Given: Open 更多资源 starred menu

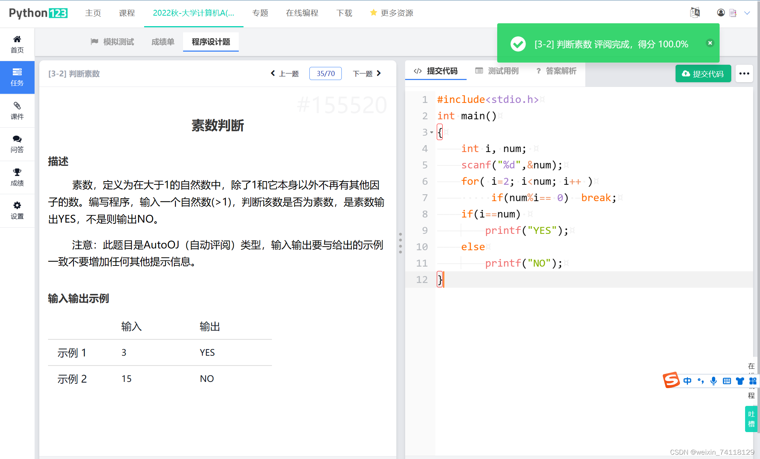Looking at the screenshot, I should coord(392,13).
